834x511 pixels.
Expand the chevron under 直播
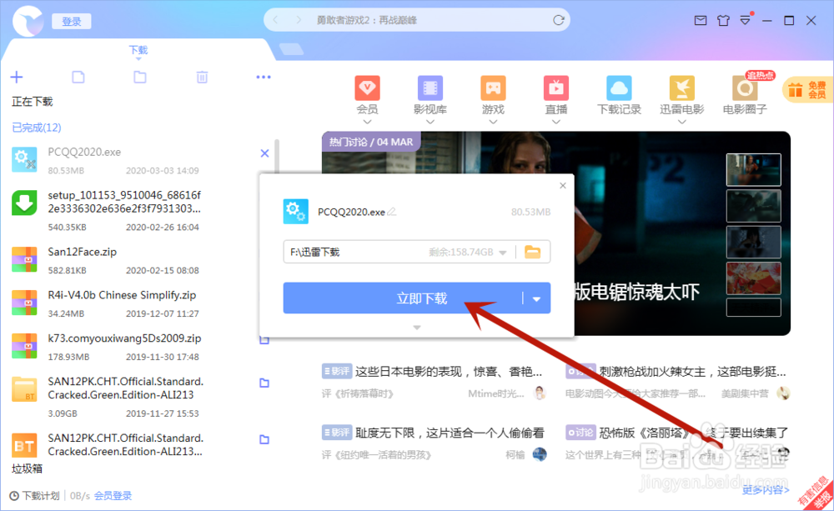[x=555, y=123]
